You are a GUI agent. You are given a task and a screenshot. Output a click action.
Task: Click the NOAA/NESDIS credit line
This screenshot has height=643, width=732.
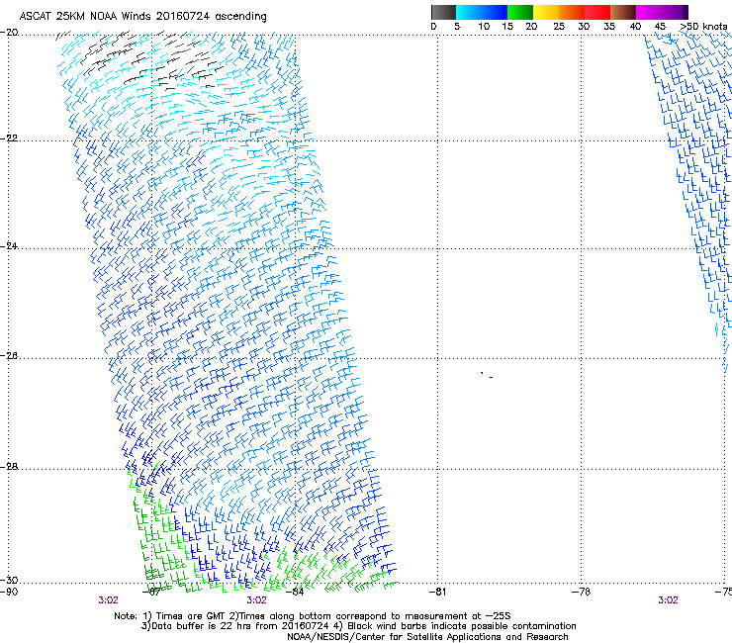pos(427,637)
